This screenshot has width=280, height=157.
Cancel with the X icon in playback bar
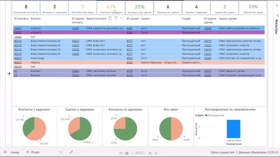pos(150,153)
